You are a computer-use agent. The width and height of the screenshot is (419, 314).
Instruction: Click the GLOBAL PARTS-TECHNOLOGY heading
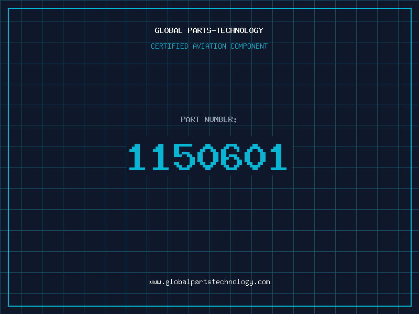click(209, 30)
